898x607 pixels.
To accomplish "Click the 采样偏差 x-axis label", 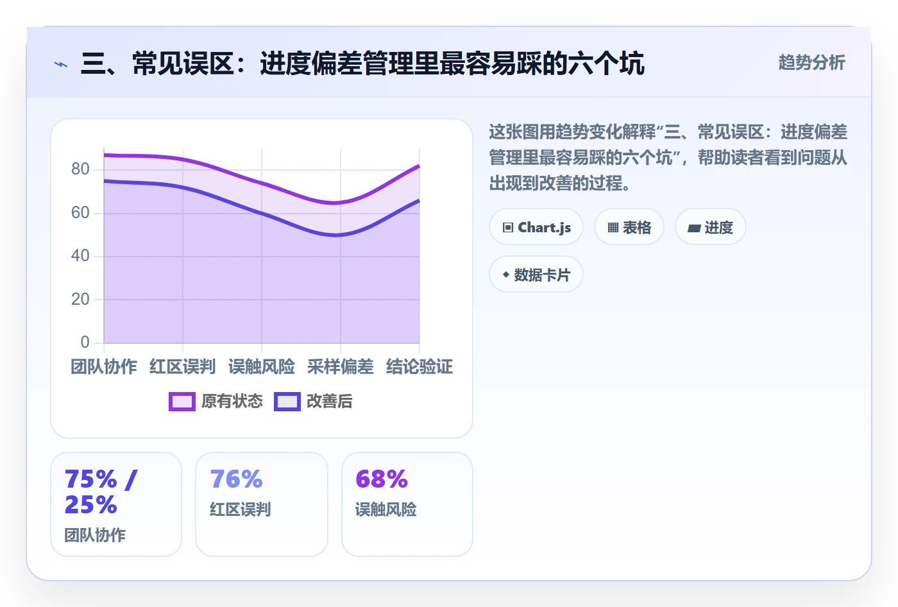I will pos(341,367).
